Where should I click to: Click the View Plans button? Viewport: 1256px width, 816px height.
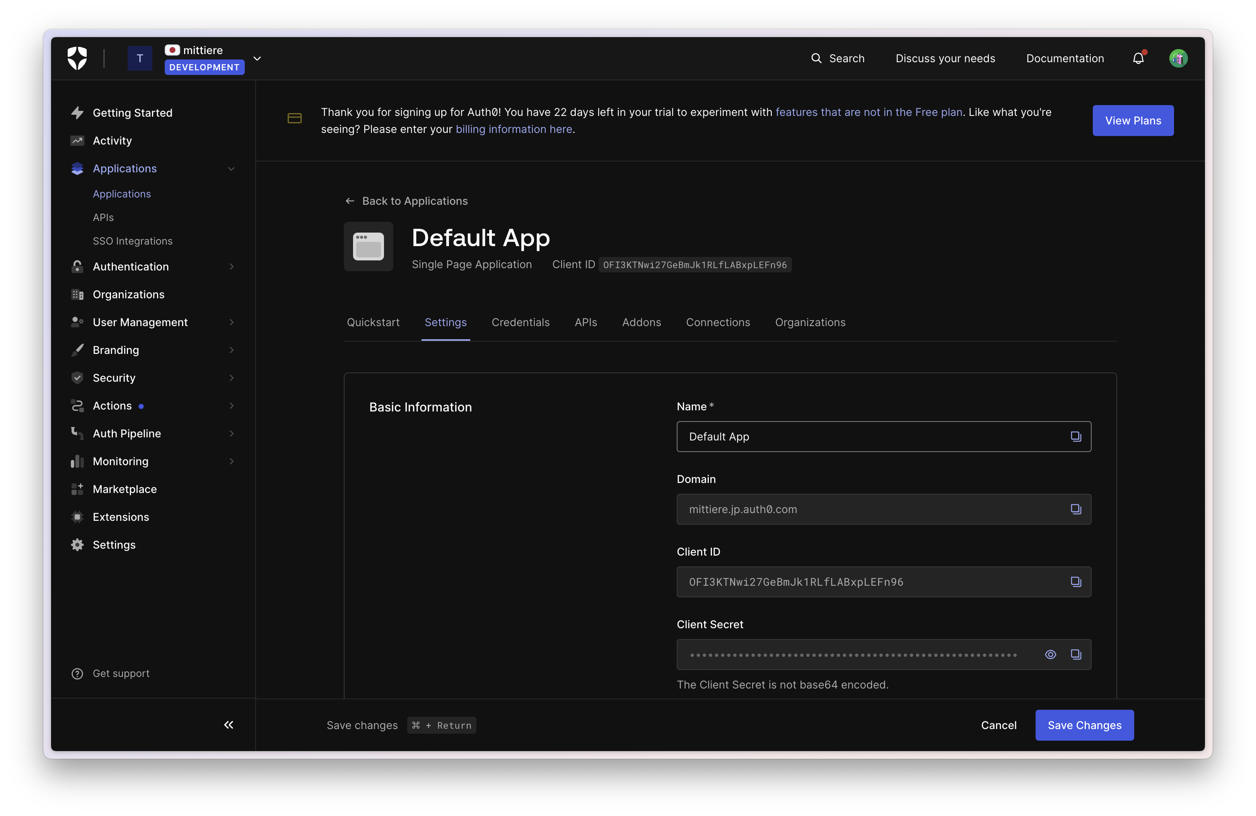click(x=1133, y=120)
